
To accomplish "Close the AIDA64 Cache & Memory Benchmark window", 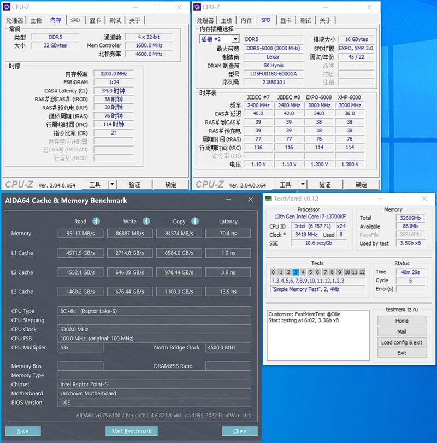I will click(x=250, y=200).
